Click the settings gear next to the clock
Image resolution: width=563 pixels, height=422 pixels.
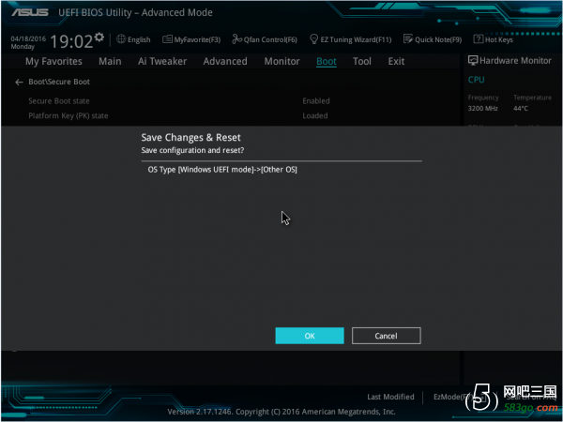99,37
